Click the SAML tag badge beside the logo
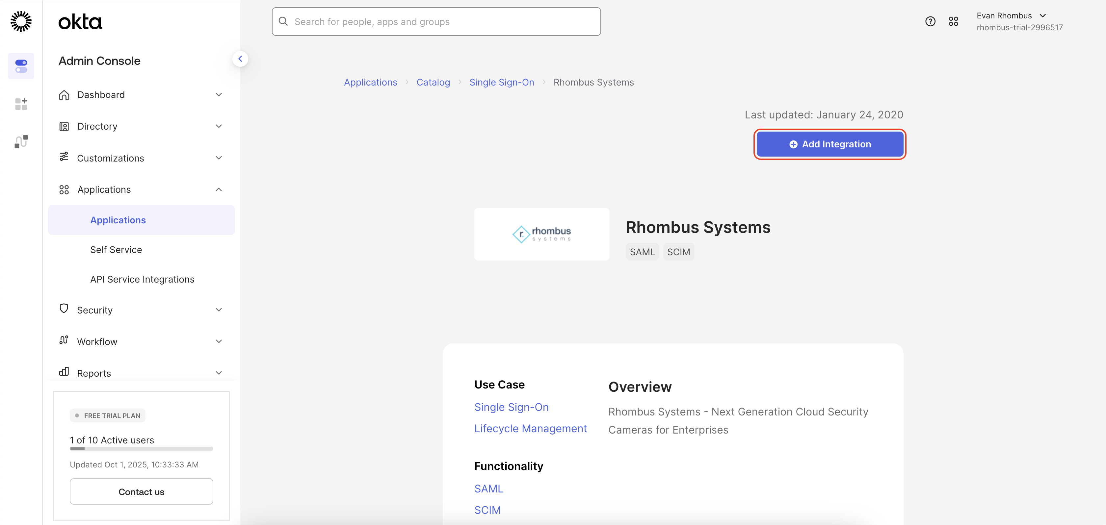Screen dimensions: 1106x525 [642, 252]
